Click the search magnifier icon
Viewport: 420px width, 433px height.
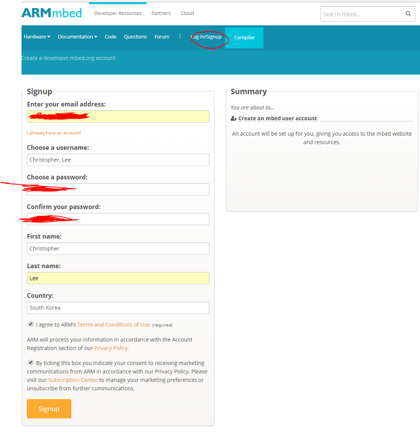(408, 14)
